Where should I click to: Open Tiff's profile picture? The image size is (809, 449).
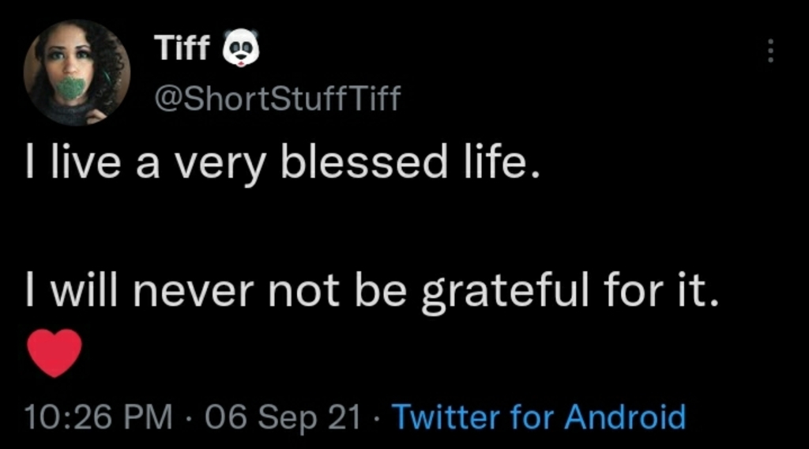coord(76,72)
